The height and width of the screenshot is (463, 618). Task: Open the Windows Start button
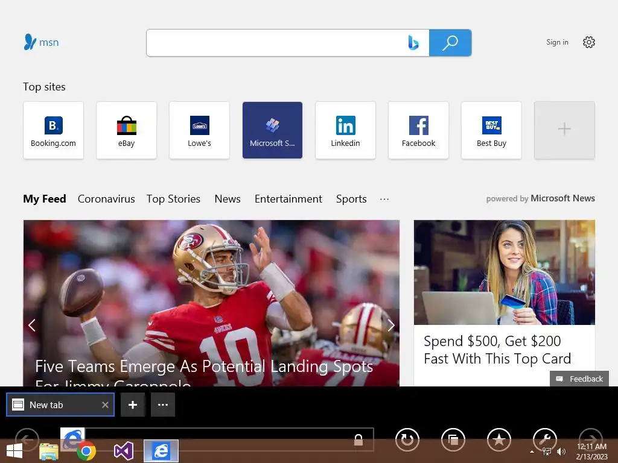coord(14,451)
